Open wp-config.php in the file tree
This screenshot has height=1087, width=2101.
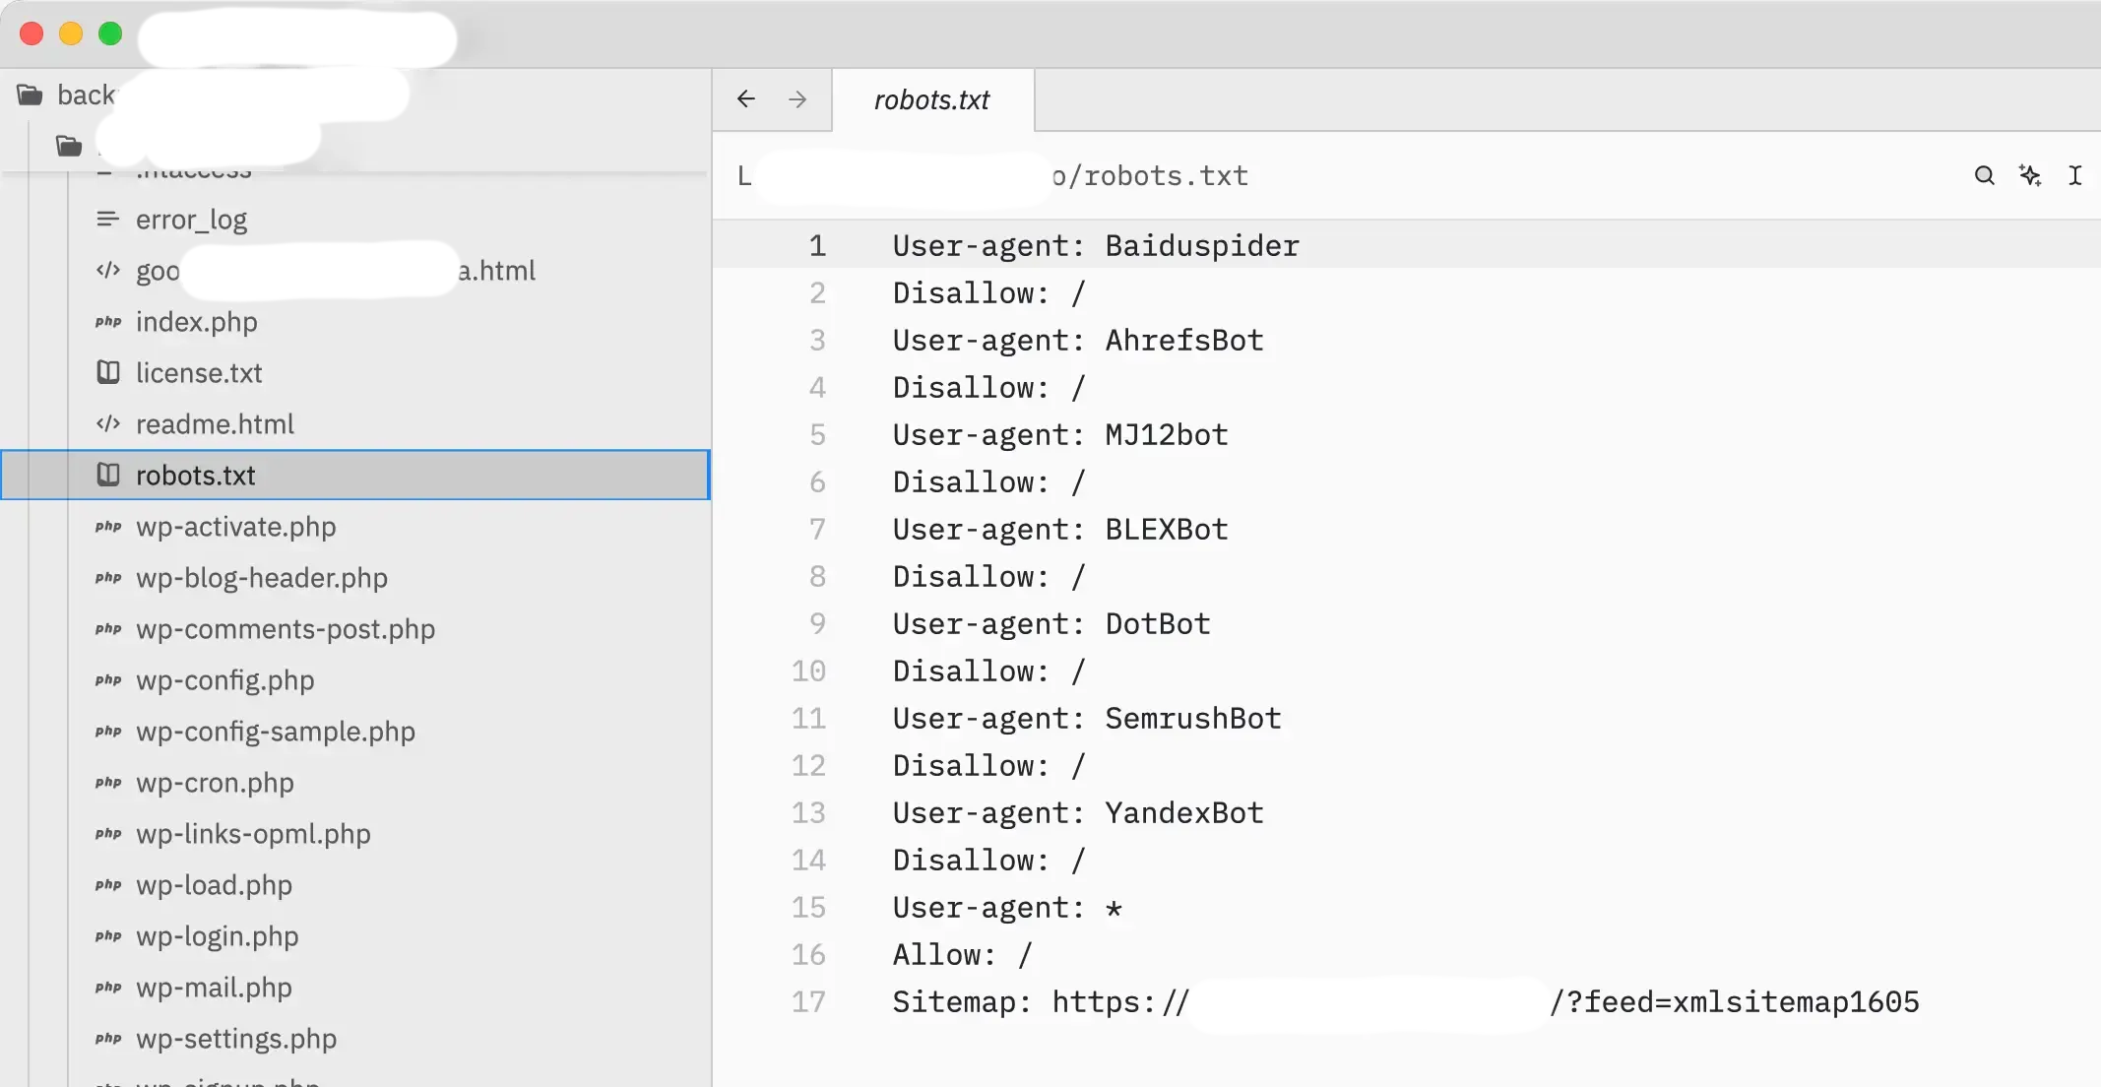point(224,680)
